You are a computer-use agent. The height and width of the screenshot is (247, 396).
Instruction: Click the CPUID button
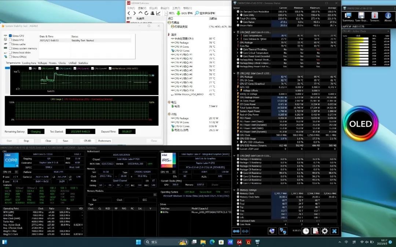point(87,141)
